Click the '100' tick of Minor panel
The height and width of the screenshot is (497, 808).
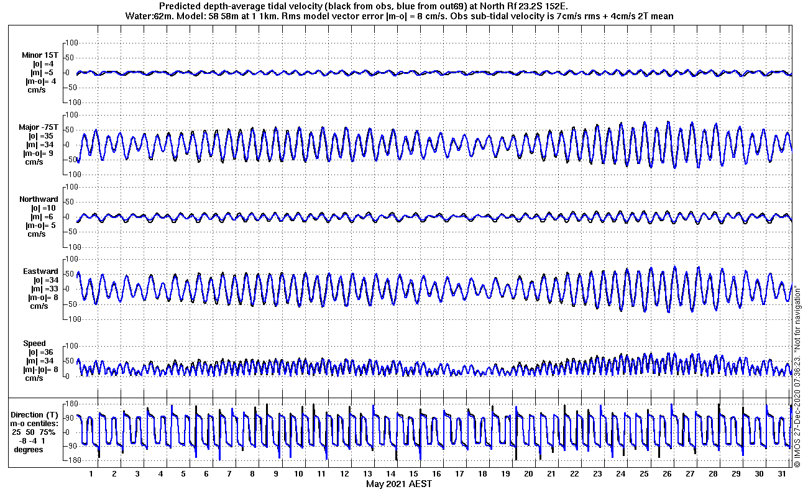[71, 43]
